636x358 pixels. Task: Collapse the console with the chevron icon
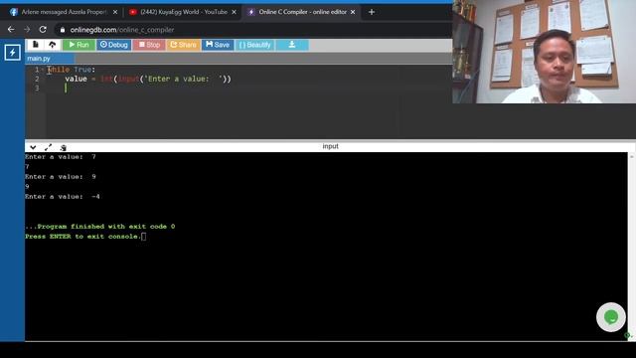coord(33,147)
